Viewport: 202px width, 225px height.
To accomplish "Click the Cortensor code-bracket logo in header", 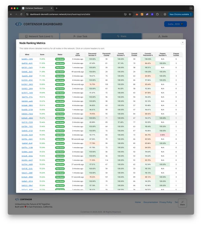I will pos(19,24).
